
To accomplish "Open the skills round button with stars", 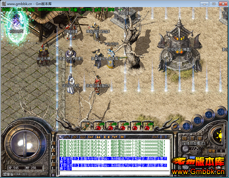I will [x=209, y=114].
